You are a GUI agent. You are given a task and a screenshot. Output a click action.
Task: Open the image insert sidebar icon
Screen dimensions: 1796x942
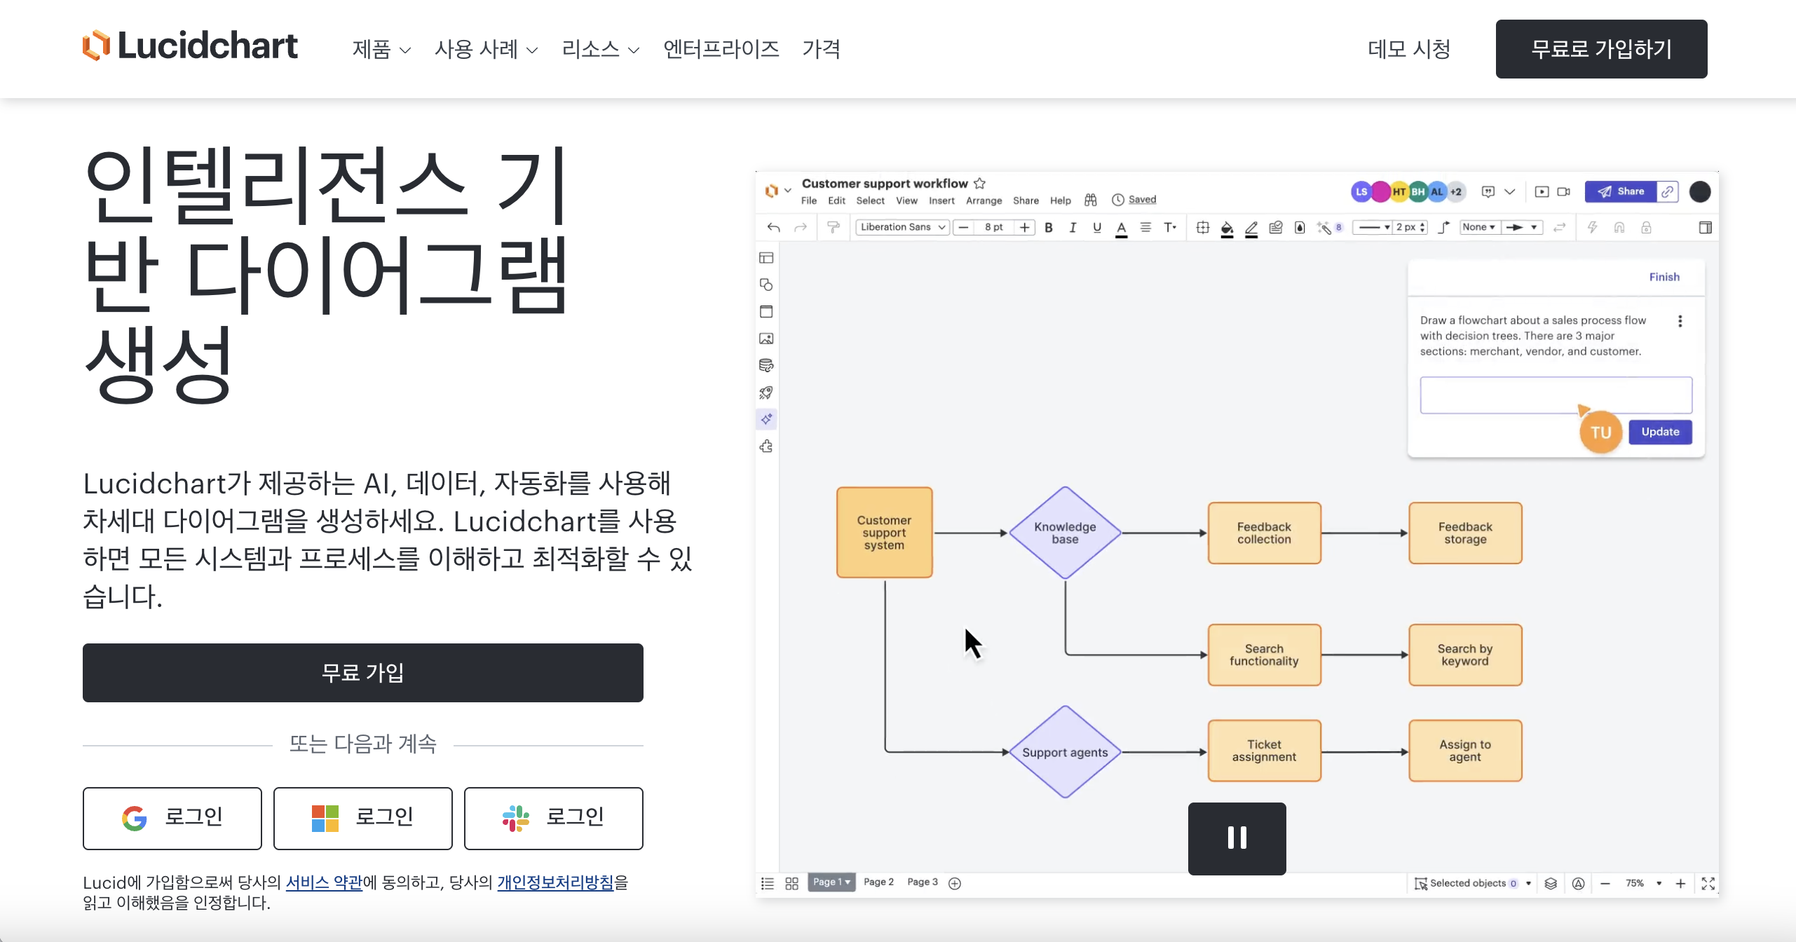766,339
